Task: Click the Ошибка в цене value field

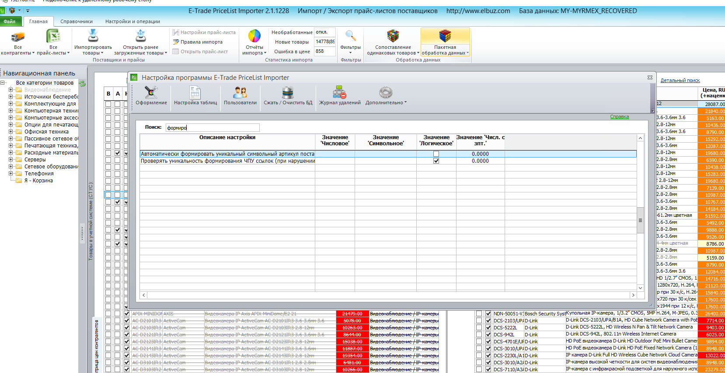Action: 325,51
